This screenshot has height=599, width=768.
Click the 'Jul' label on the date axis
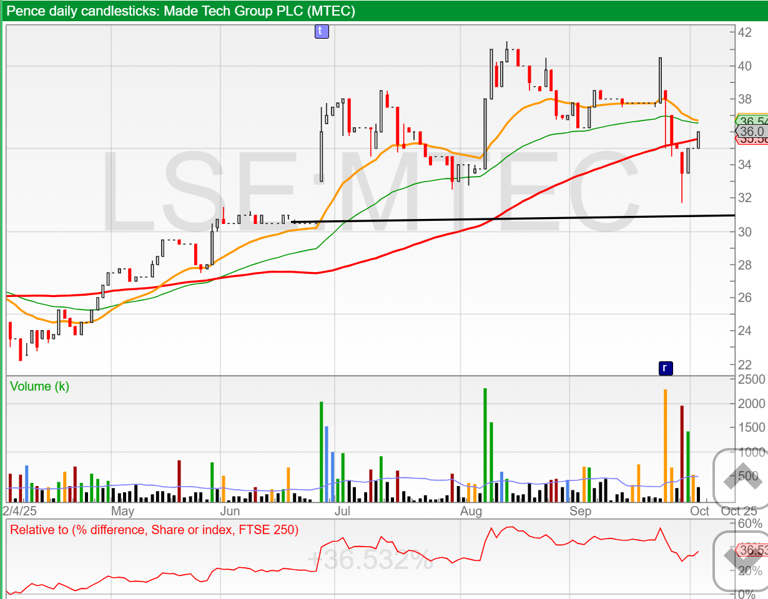point(342,512)
